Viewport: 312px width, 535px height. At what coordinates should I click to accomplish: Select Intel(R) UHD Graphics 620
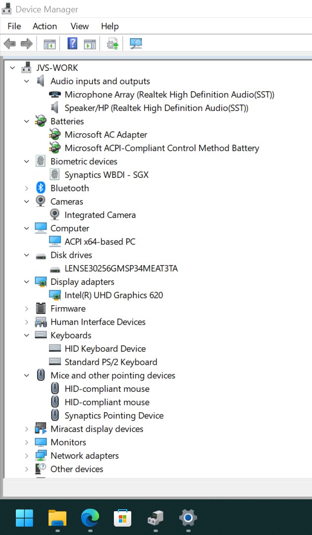113,295
